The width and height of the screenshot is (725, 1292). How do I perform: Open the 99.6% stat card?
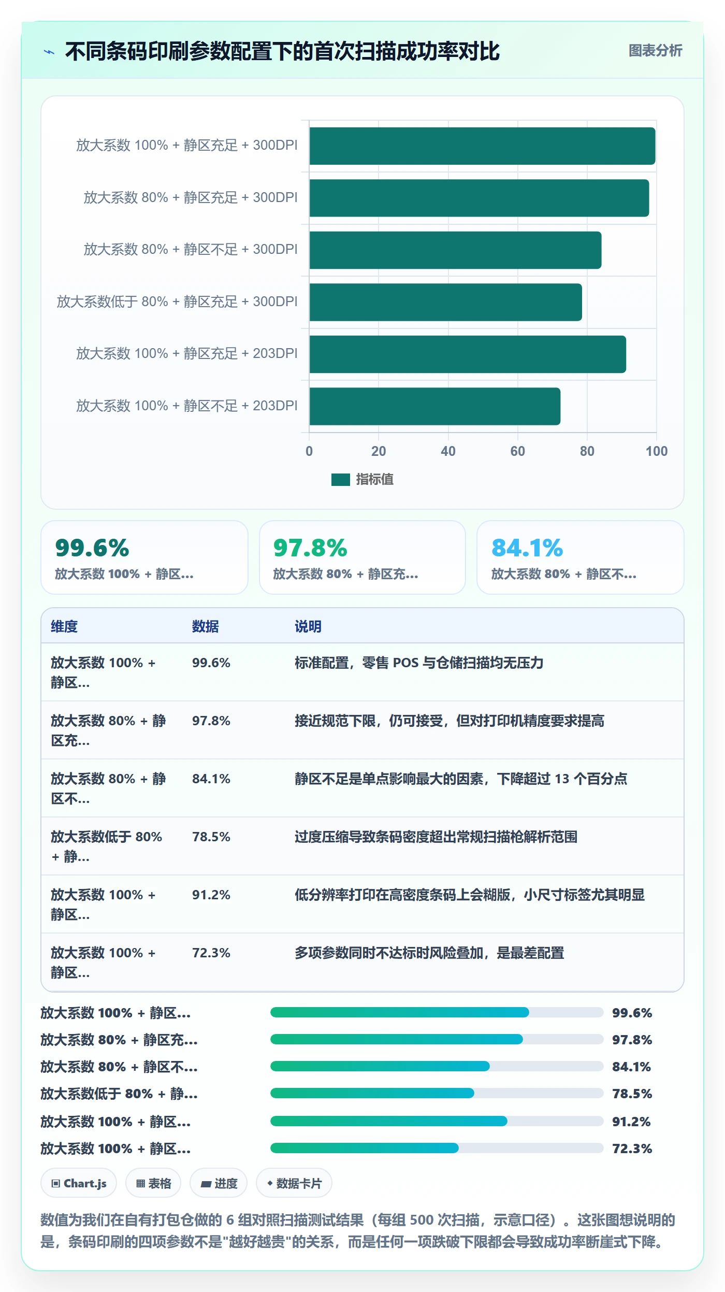144,557
